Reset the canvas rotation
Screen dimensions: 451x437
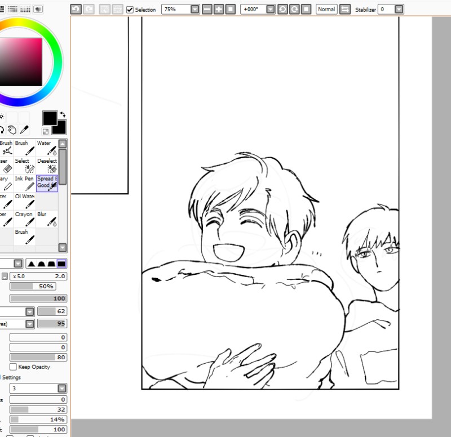coord(306,10)
